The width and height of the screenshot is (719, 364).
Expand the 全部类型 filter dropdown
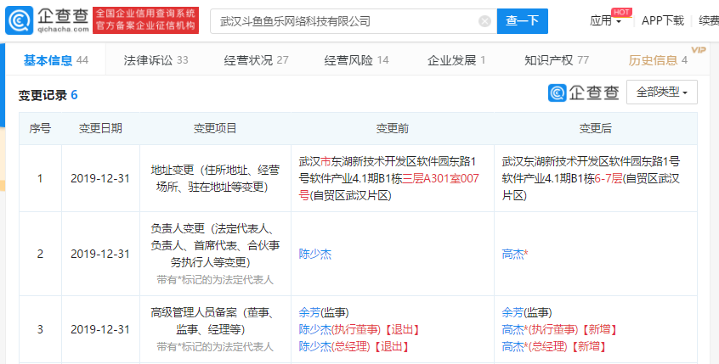point(661,92)
